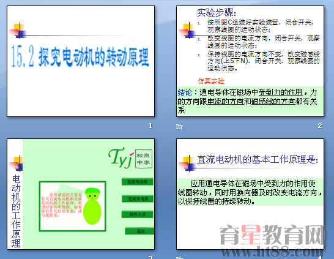Select slide 2 with 实验步骤 heading

point(250,61)
